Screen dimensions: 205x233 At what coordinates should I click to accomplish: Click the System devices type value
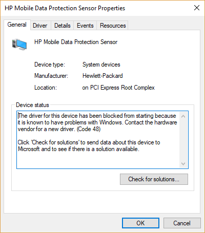pyautogui.click(x=101, y=65)
